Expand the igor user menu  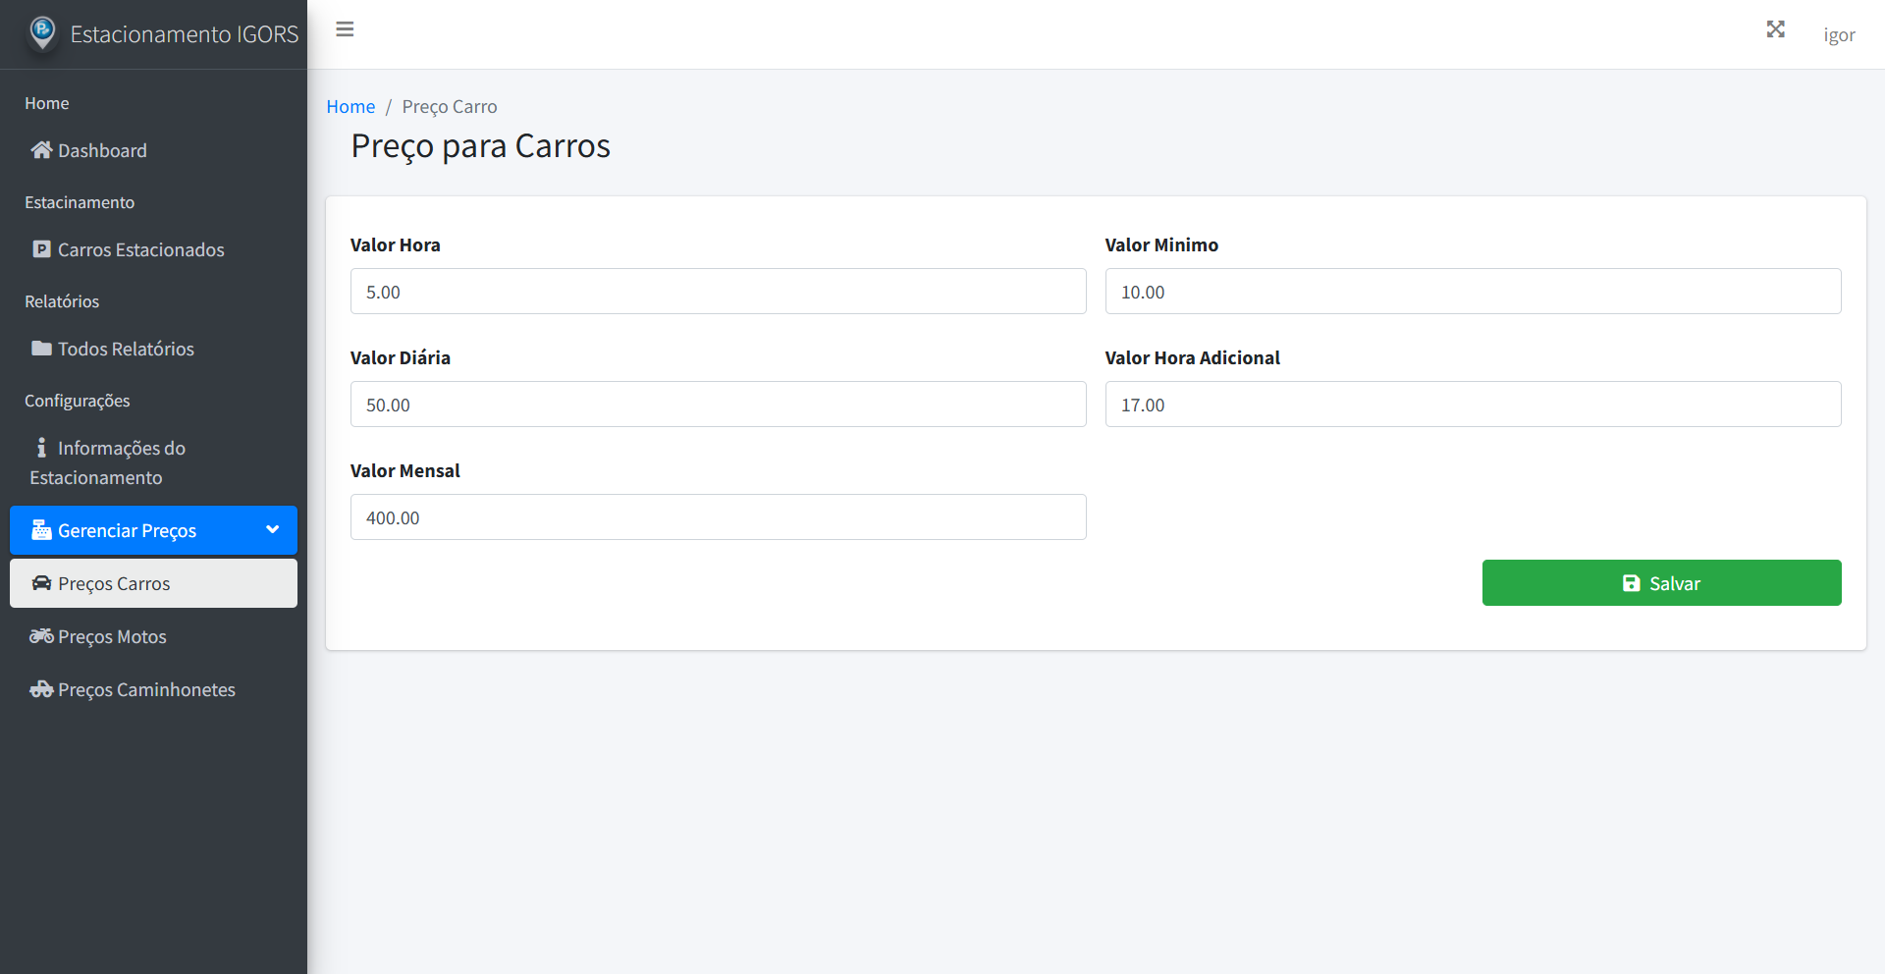coord(1839,33)
